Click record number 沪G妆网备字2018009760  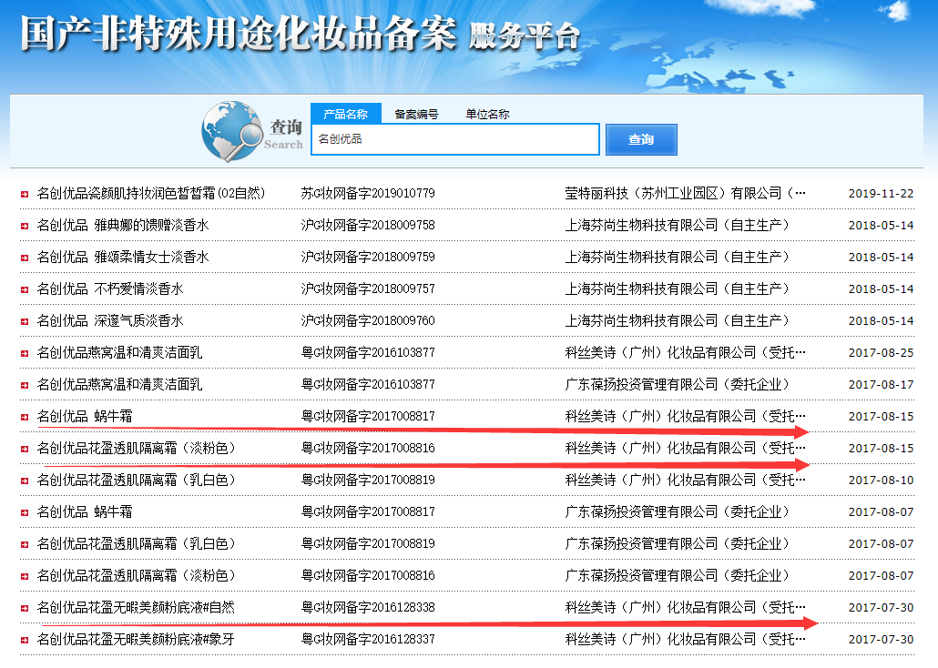tap(368, 321)
